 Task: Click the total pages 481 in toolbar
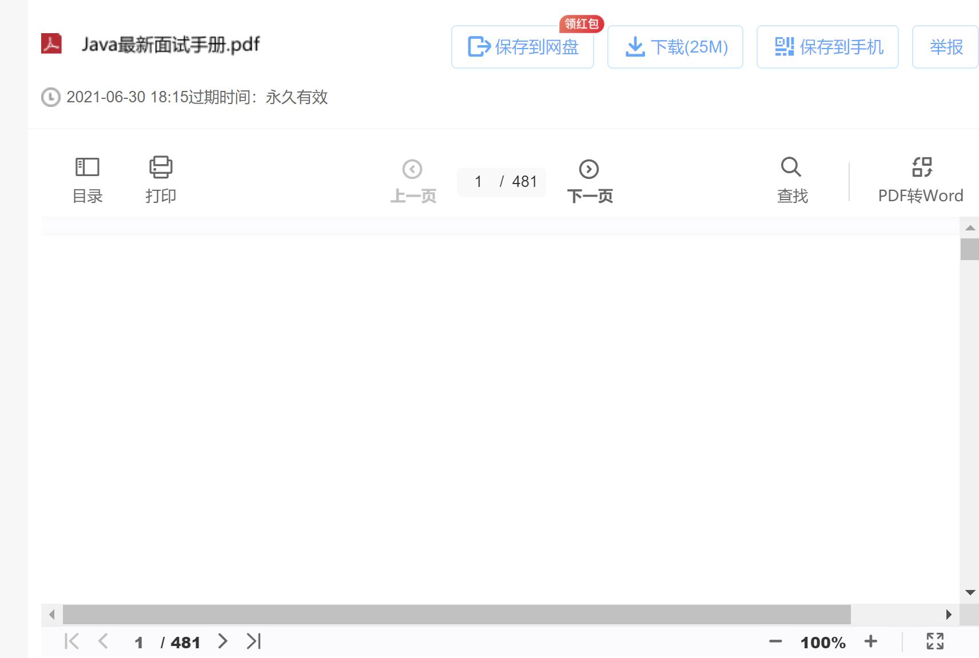tap(524, 182)
